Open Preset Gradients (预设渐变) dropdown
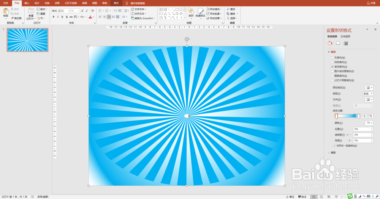The height and width of the screenshot is (199, 380). pyautogui.click(x=369, y=88)
